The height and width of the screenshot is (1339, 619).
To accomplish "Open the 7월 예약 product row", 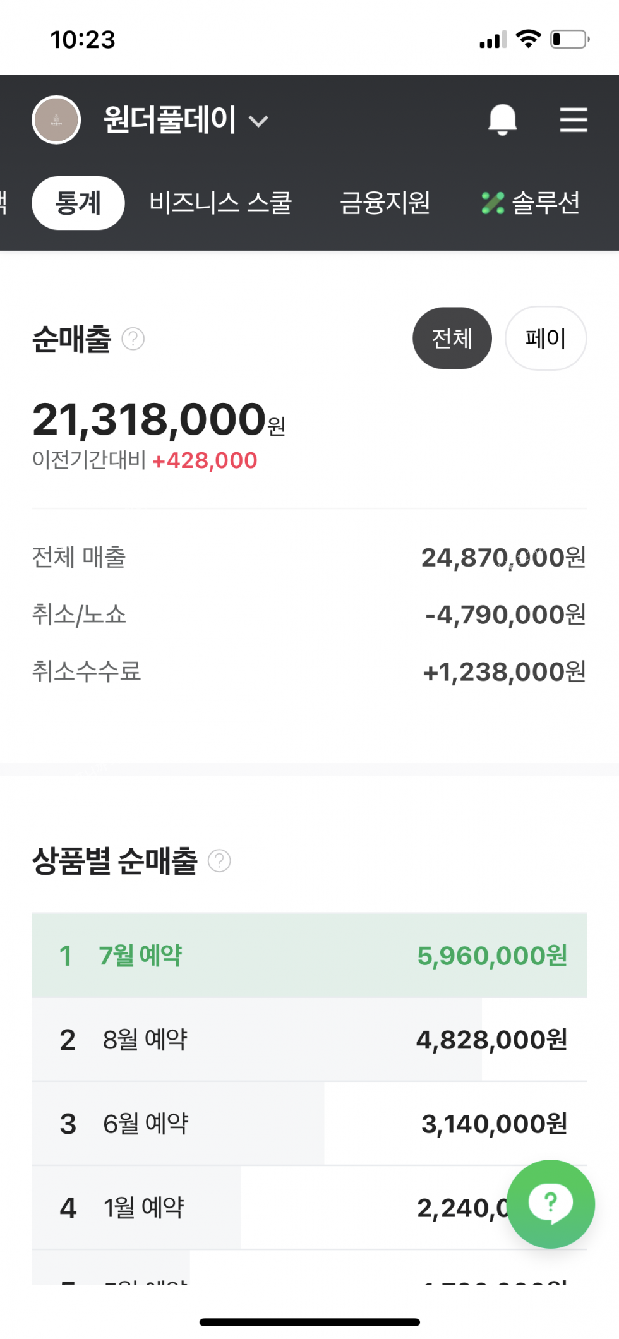I will pyautogui.click(x=309, y=955).
